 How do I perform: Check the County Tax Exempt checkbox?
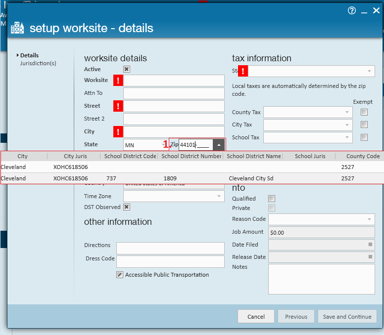tap(364, 113)
